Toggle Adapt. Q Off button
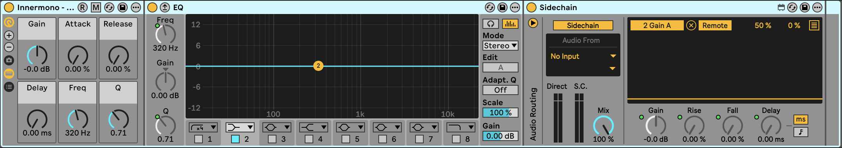This screenshot has height=148, width=842. click(x=501, y=90)
